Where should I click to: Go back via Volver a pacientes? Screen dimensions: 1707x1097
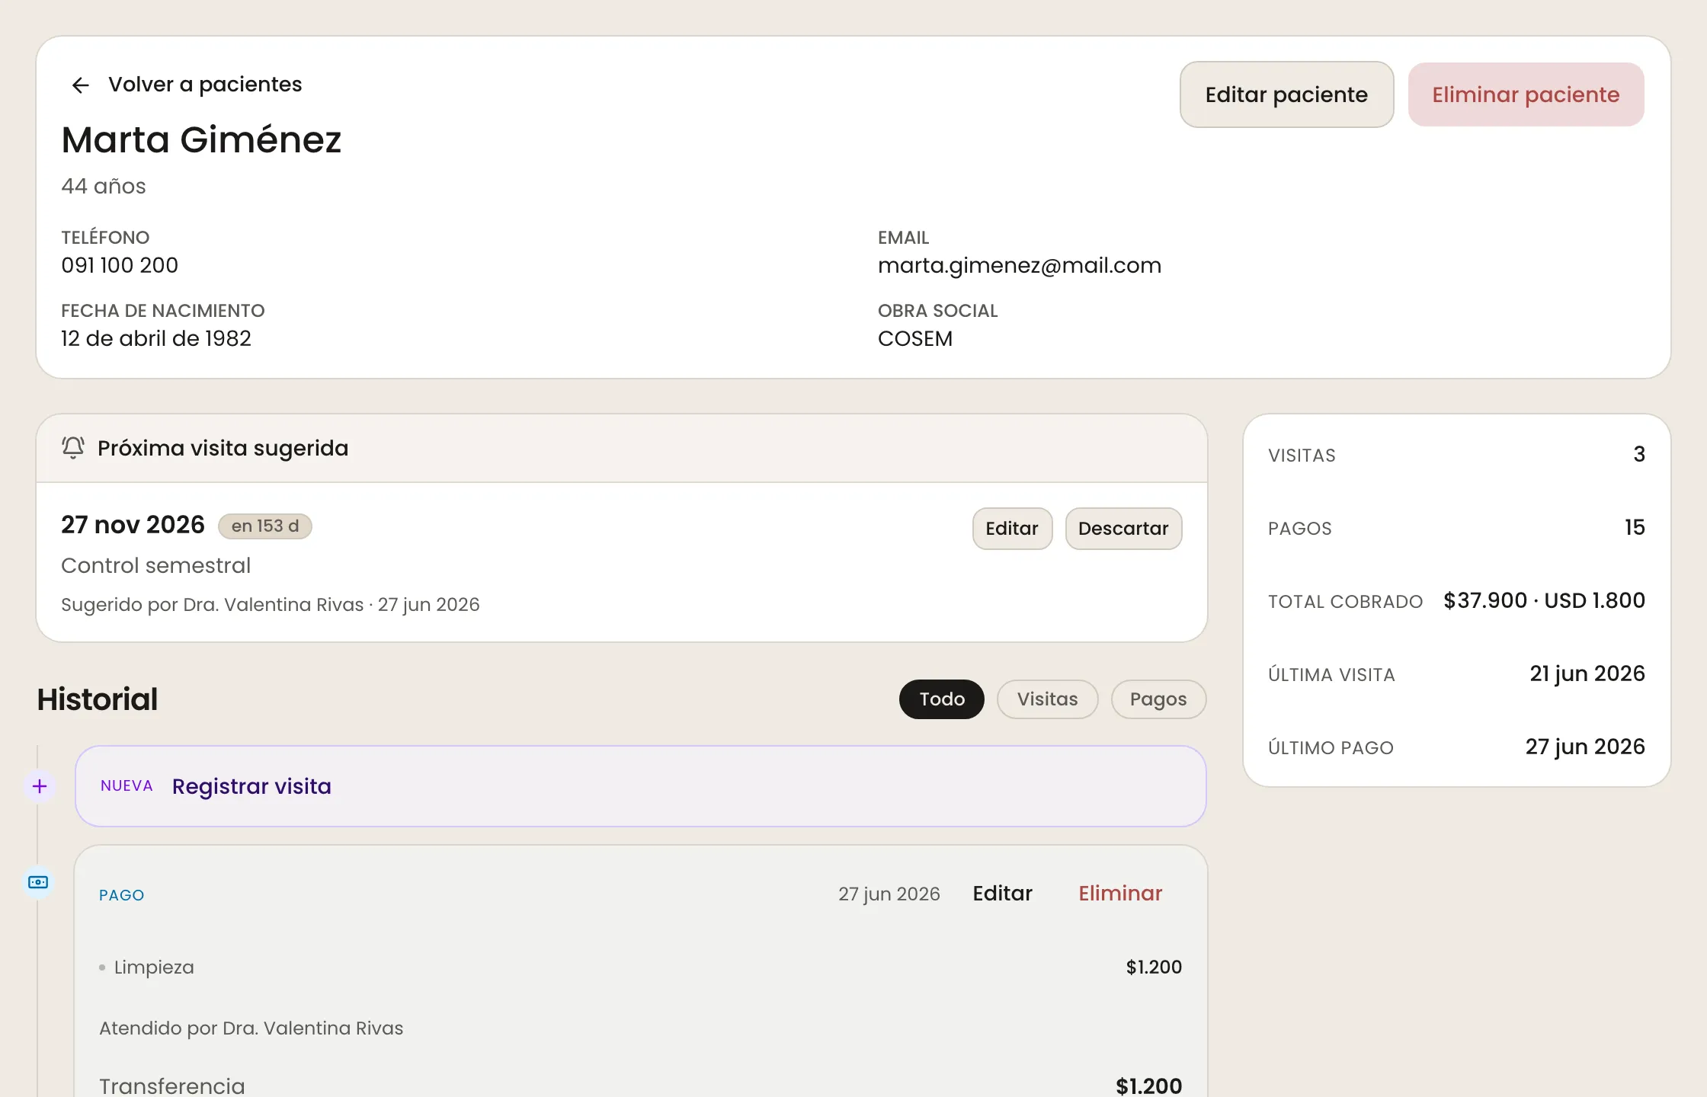click(205, 85)
